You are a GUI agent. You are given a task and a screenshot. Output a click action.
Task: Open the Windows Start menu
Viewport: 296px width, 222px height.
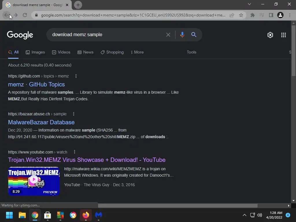point(9,215)
